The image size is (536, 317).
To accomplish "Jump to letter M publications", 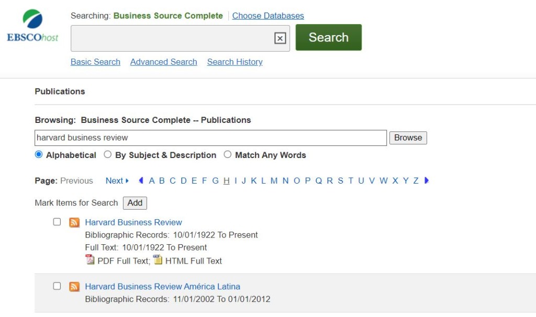I will coord(274,180).
